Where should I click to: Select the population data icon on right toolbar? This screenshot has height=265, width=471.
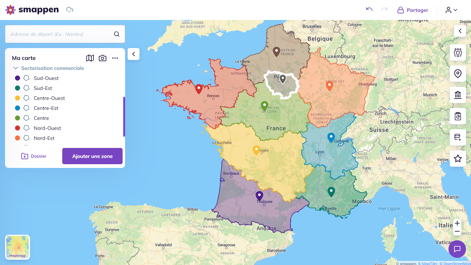458,52
